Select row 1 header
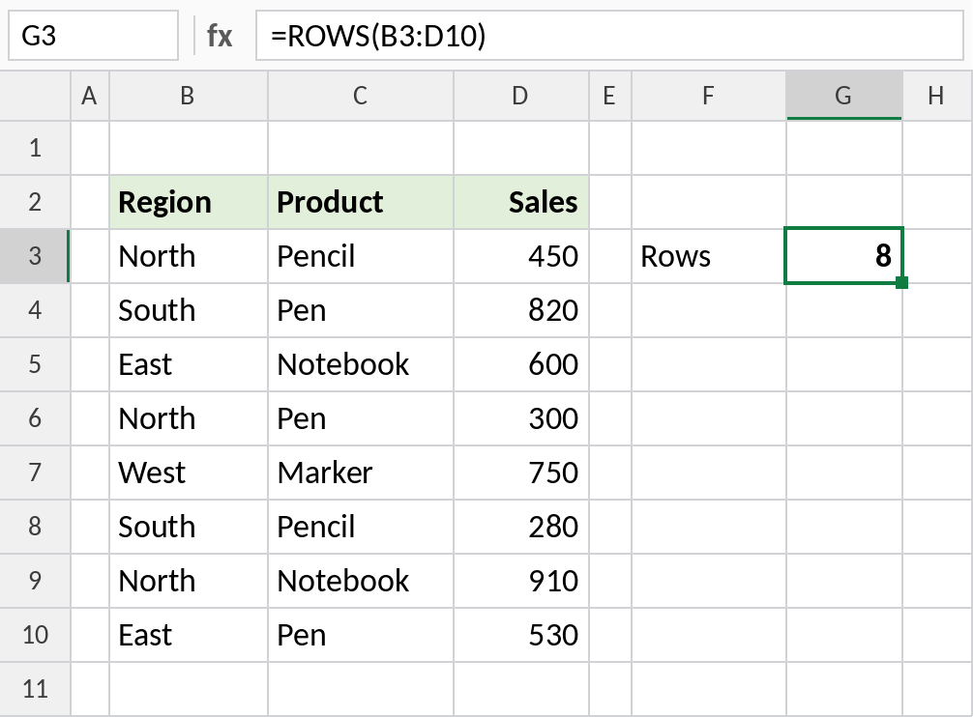 pyautogui.click(x=35, y=148)
